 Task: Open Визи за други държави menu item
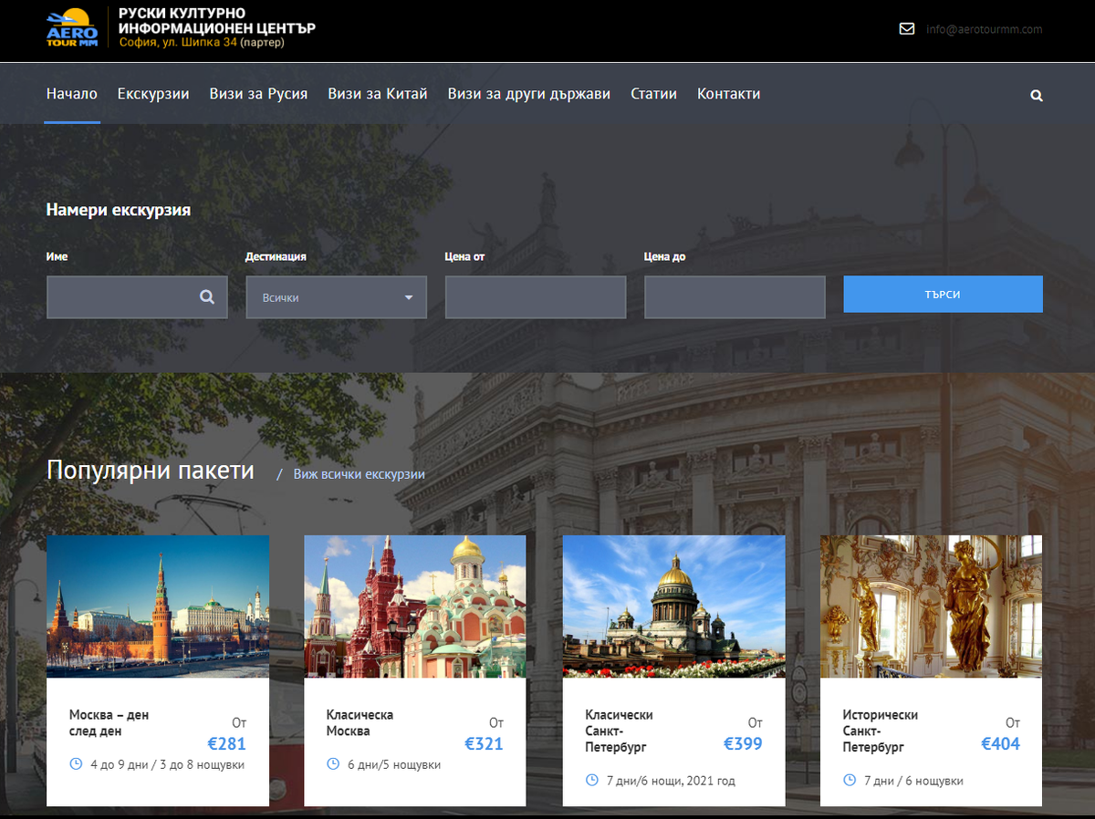point(529,93)
